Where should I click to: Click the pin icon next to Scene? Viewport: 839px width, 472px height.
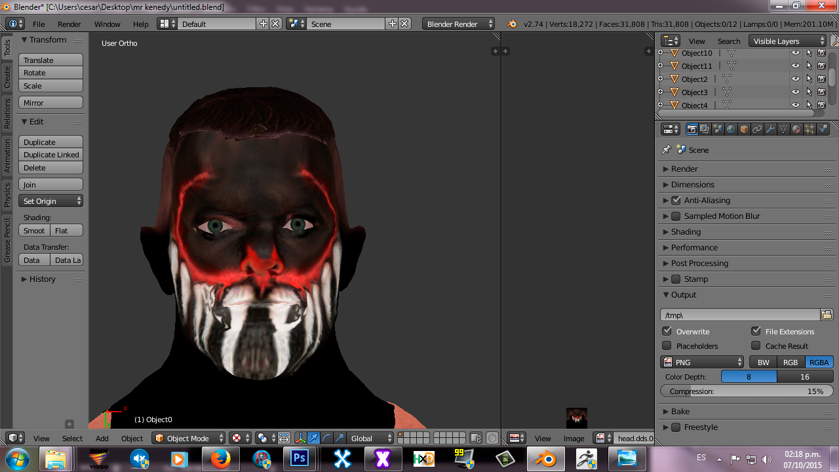[x=666, y=149]
